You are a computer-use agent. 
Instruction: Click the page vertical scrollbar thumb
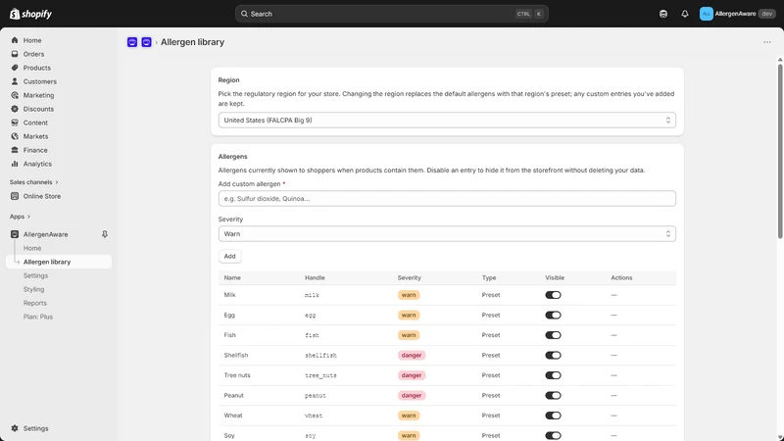[x=780, y=151]
